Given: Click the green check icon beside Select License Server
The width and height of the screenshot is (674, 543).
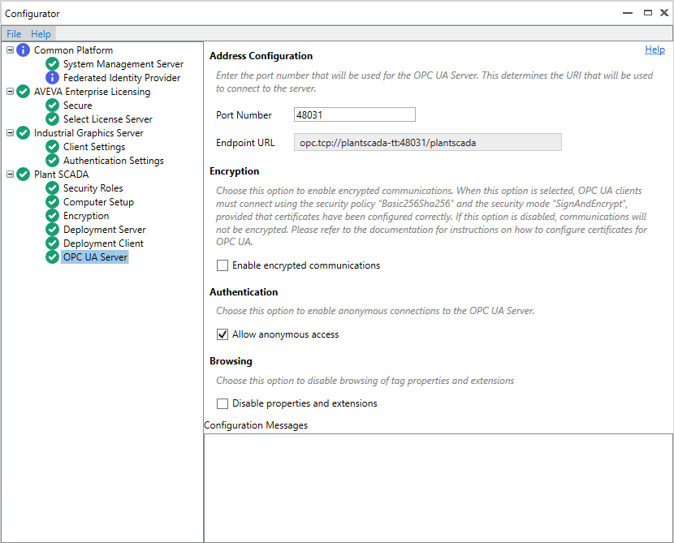Looking at the screenshot, I should point(53,119).
